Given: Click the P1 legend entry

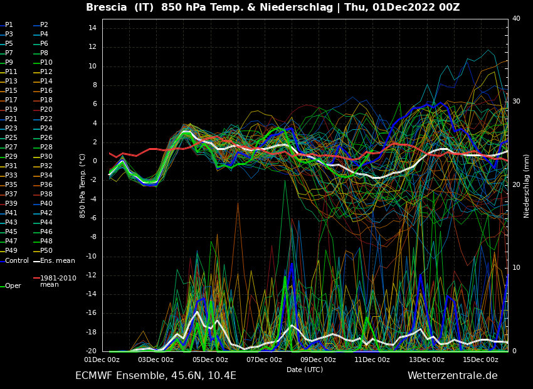Looking at the screenshot, I should click(9, 25).
